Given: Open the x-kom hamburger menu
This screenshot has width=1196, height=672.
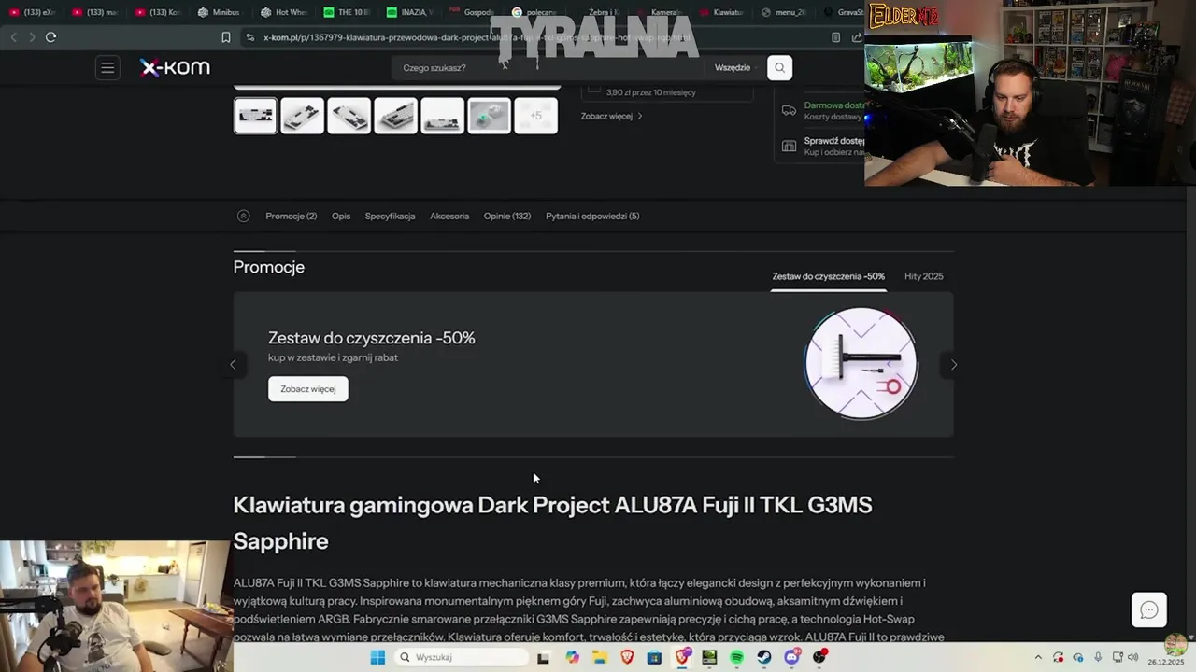Looking at the screenshot, I should click(x=107, y=67).
